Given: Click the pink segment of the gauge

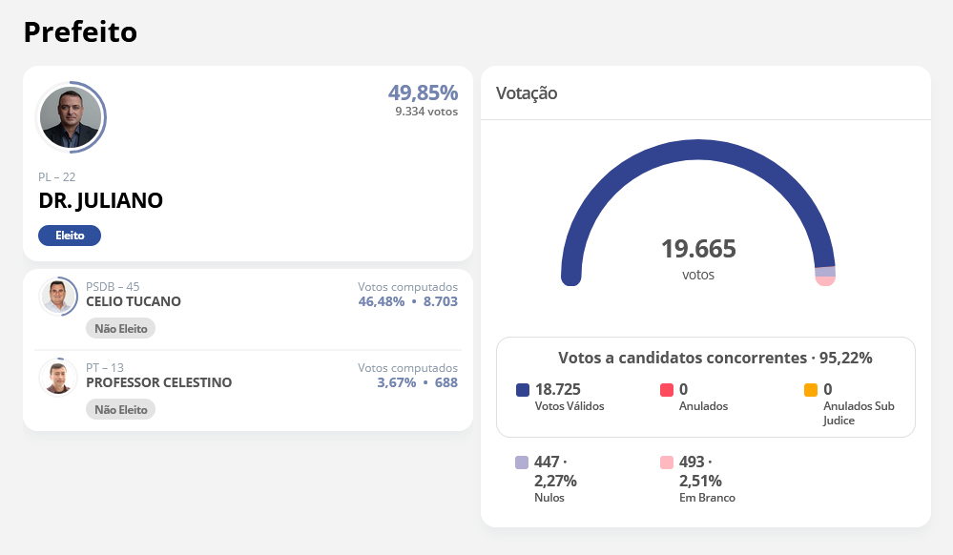Looking at the screenshot, I should point(825,280).
